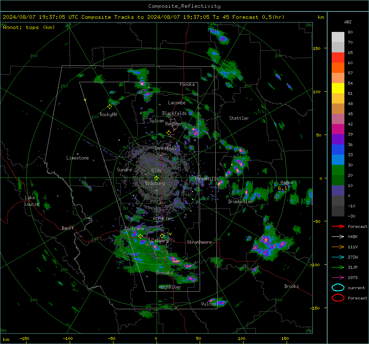Click the 2024/08/07 19:37:05 UTC header line
This screenshot has width=369, height=344.
(143, 17)
